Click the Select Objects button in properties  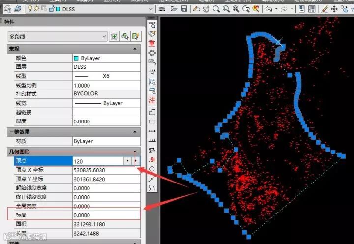[x=125, y=36]
